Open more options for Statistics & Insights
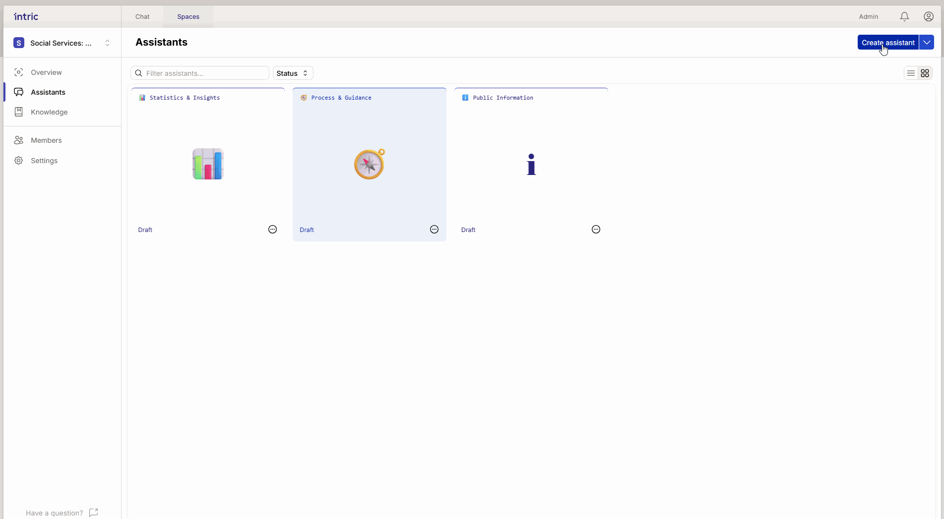Viewport: 944px width, 519px height. pyautogui.click(x=272, y=229)
